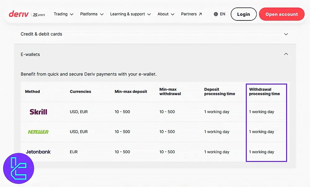Image resolution: width=310 pixels, height=187 pixels.
Task: Click the Min-max withdrawal column header
Action: (x=170, y=91)
